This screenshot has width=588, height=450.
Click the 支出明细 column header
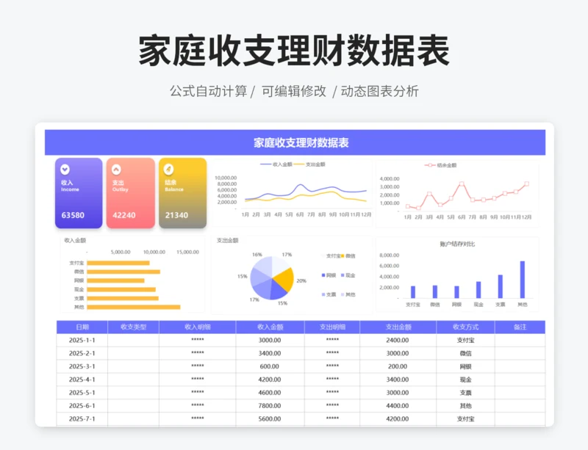332,327
